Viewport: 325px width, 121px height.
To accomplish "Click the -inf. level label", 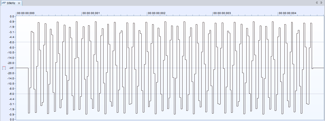I will point(11,68).
